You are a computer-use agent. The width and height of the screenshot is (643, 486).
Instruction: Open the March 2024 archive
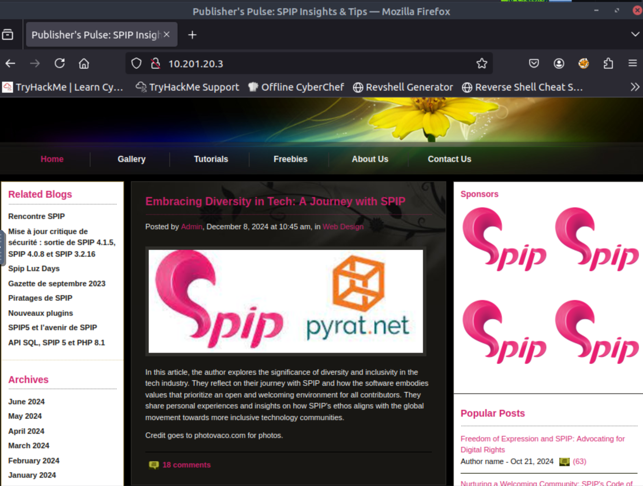pos(29,446)
